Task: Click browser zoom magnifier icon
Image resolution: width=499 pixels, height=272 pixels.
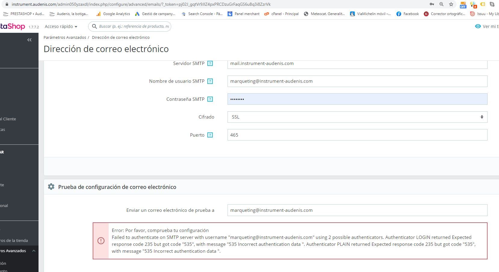Action: coord(442,4)
